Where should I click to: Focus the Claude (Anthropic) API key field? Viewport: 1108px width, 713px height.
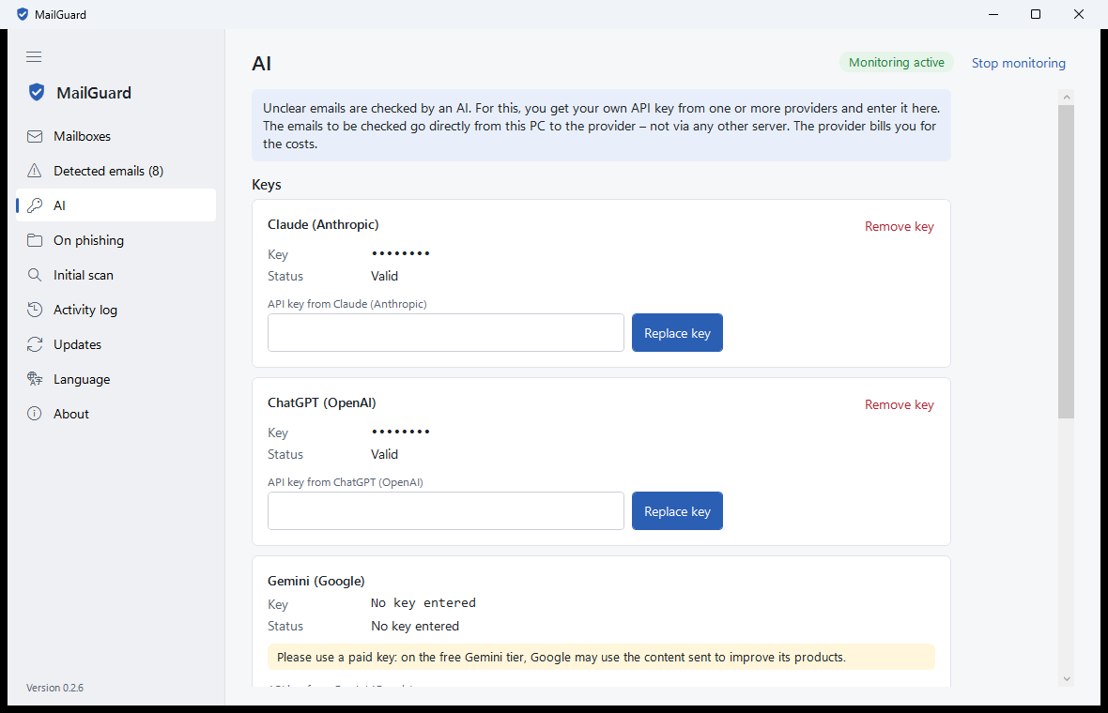point(446,332)
